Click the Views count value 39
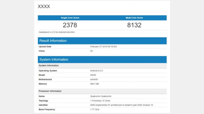This screenshot has height=114, width=204. click(91, 51)
